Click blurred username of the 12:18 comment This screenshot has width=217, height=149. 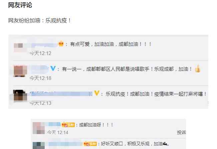click(40, 69)
